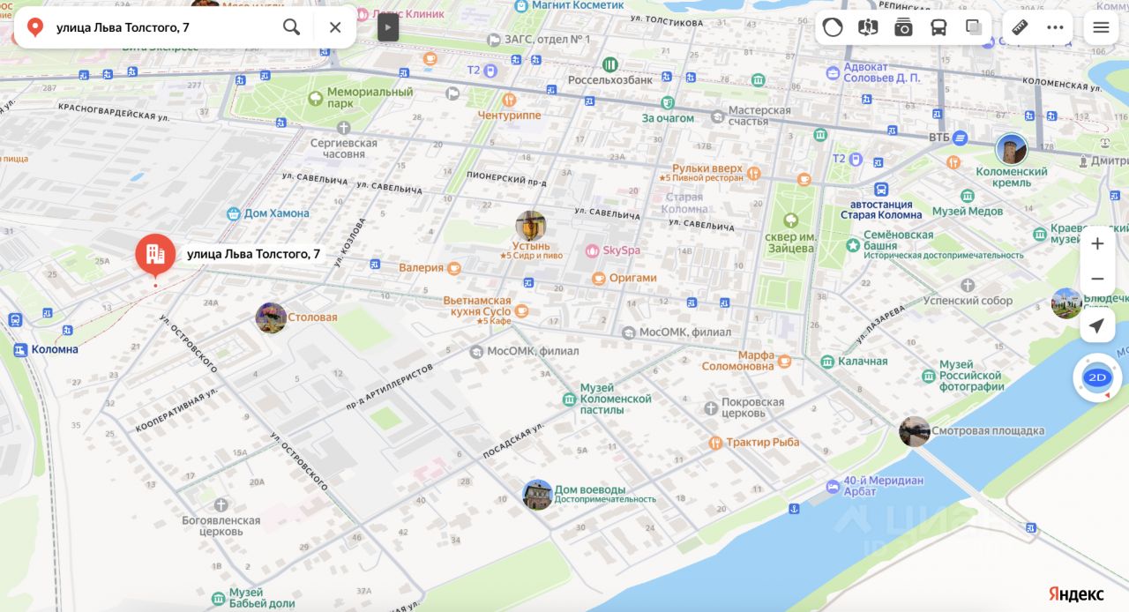This screenshot has width=1129, height=612.
Task: Toggle the 2D tilt compass control
Action: click(x=1097, y=377)
